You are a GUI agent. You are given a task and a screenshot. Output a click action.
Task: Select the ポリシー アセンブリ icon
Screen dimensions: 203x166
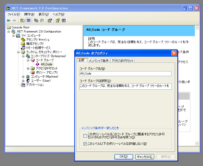tap(33, 72)
